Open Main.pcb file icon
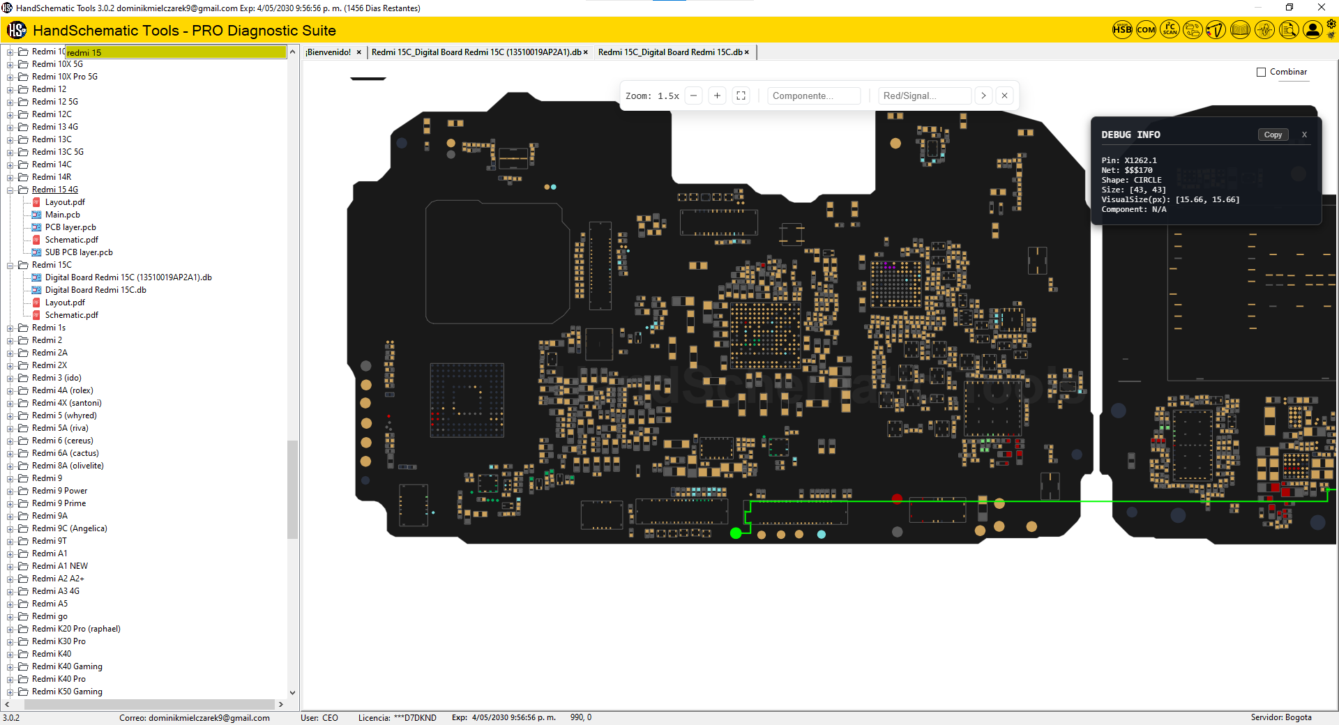The width and height of the screenshot is (1339, 725). click(36, 215)
